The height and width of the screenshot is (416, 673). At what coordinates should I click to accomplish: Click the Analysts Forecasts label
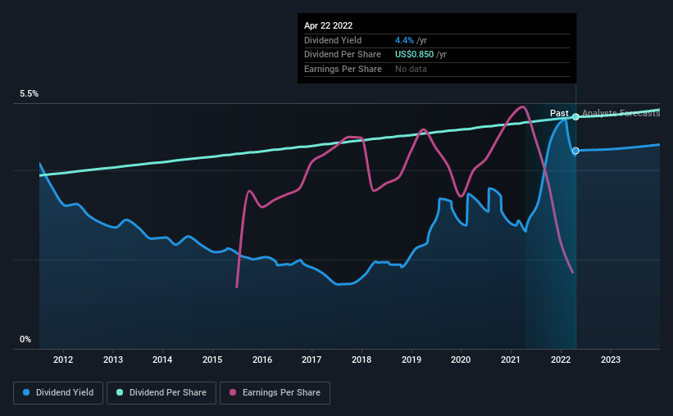[621, 113]
